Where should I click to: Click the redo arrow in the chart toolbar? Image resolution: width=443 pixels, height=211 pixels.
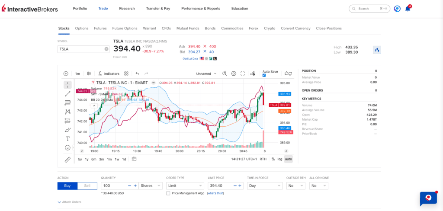[x=146, y=74]
